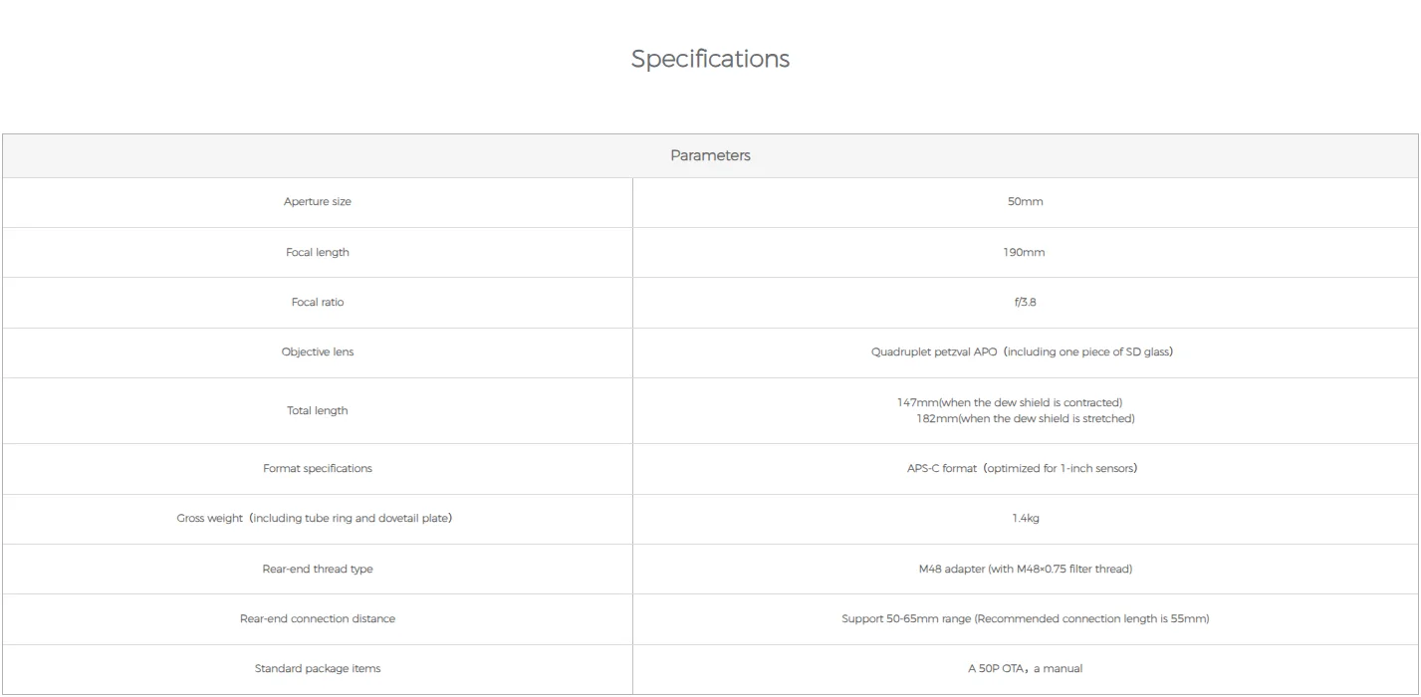Click the 190mm focal length value
This screenshot has width=1421, height=697.
click(1024, 253)
